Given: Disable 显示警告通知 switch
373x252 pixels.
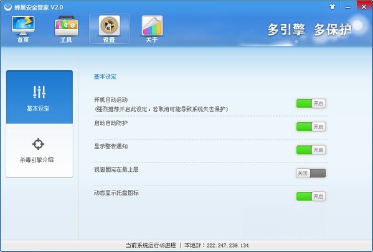Looking at the screenshot, I should click(311, 150).
